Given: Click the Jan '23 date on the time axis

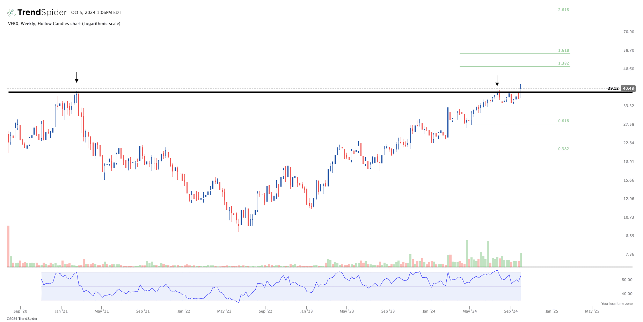Looking at the screenshot, I should 306,311.
